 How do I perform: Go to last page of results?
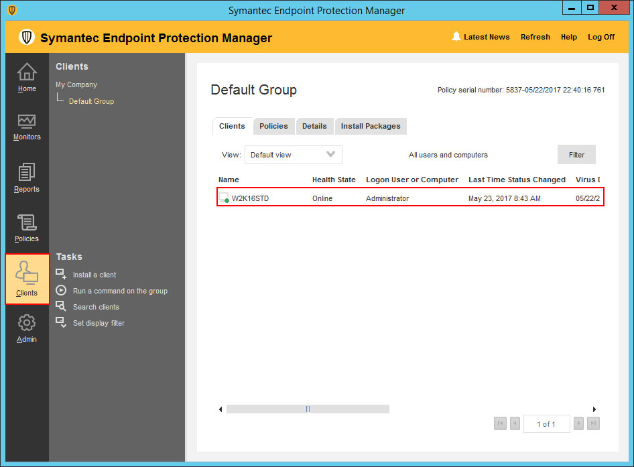tap(593, 423)
